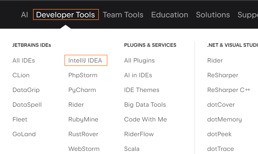Select Big Data Tools plugin

(145, 105)
